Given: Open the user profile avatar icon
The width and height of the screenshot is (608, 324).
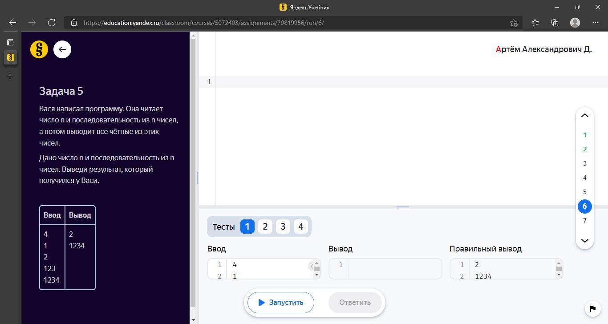Looking at the screenshot, I should pos(575,23).
